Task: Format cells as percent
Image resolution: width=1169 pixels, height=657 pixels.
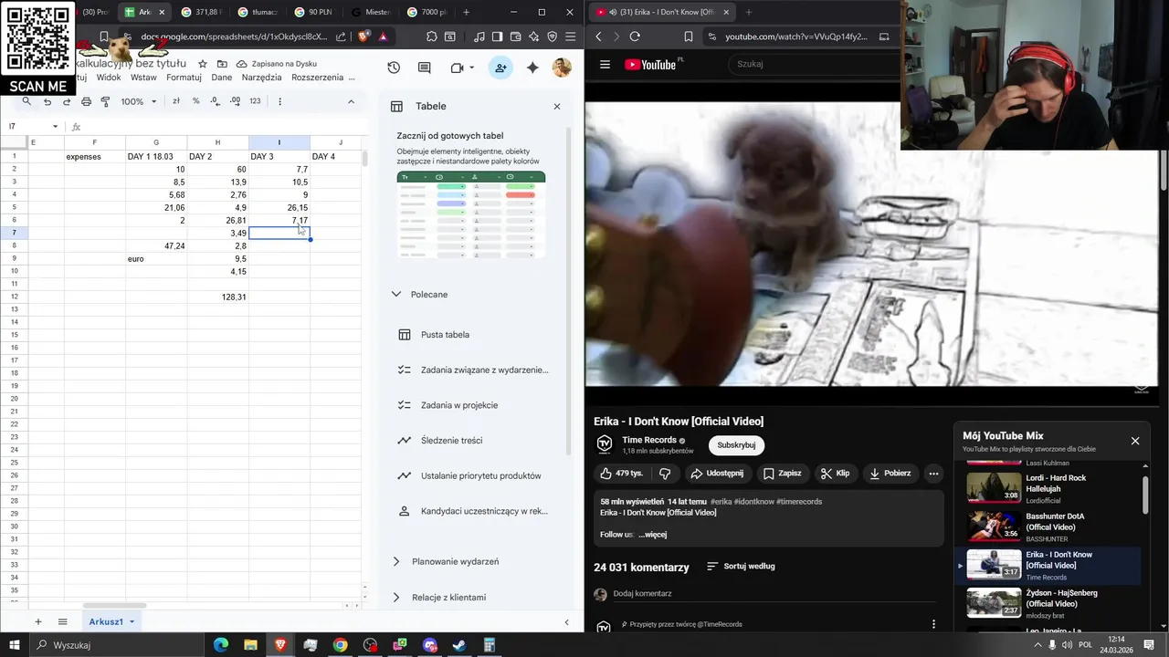Action: click(x=195, y=101)
